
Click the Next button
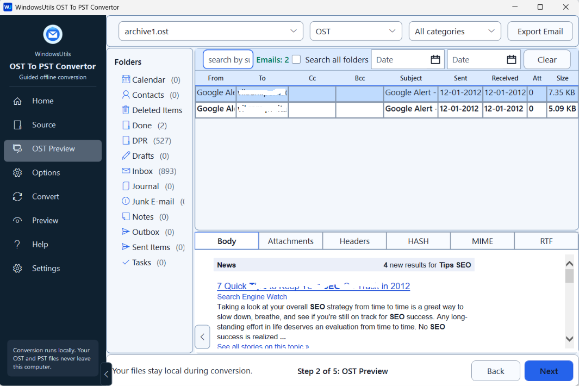(549, 371)
